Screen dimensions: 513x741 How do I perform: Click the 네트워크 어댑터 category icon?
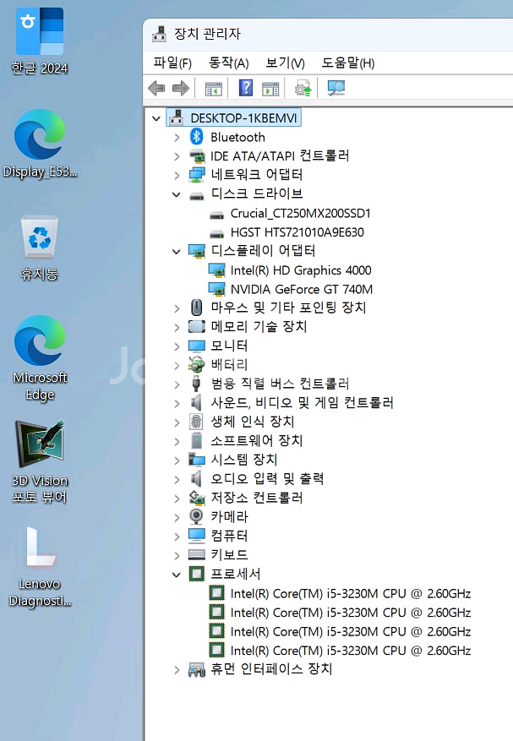(197, 175)
